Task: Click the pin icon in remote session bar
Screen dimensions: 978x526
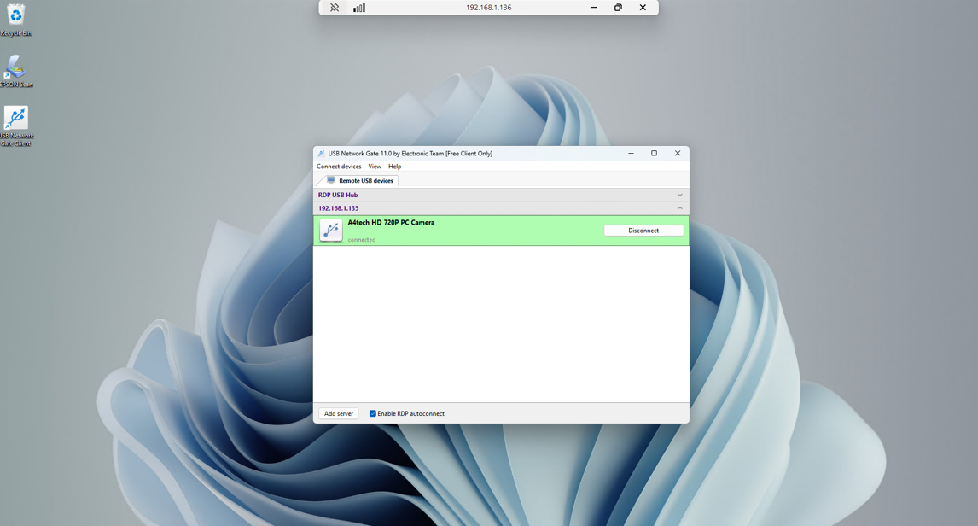Action: click(x=335, y=8)
